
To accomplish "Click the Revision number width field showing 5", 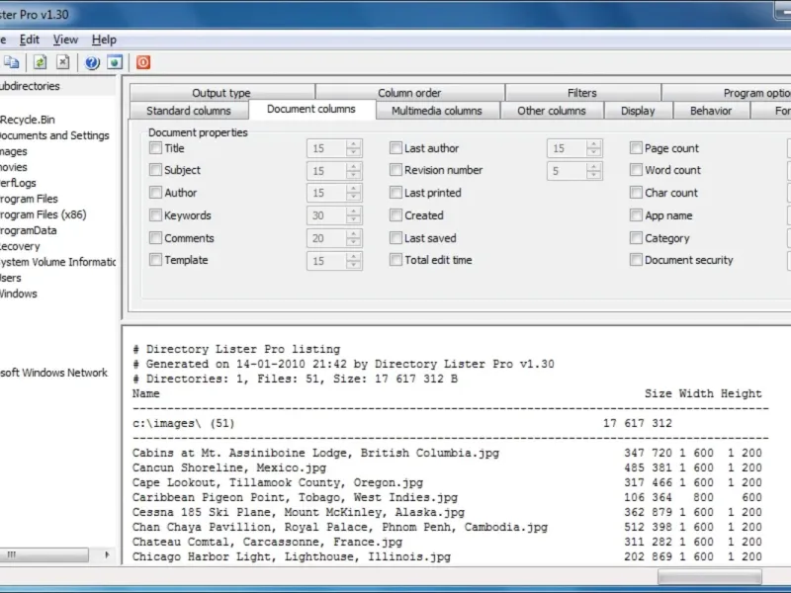I will click(x=567, y=171).
